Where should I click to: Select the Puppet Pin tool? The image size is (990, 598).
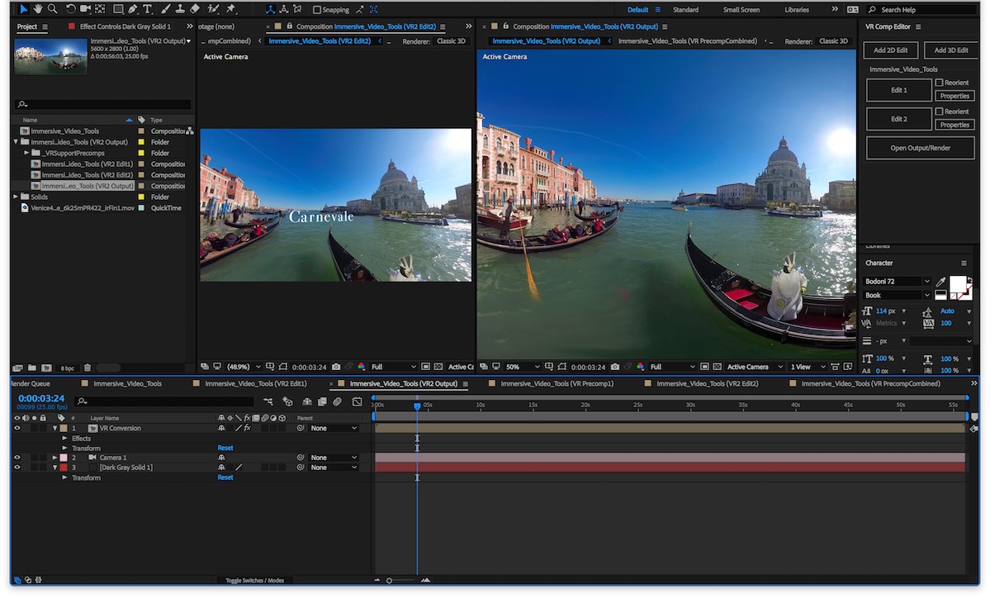tap(230, 9)
